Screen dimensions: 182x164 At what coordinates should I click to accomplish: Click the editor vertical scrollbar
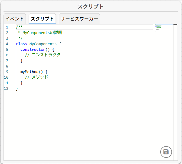175,92
